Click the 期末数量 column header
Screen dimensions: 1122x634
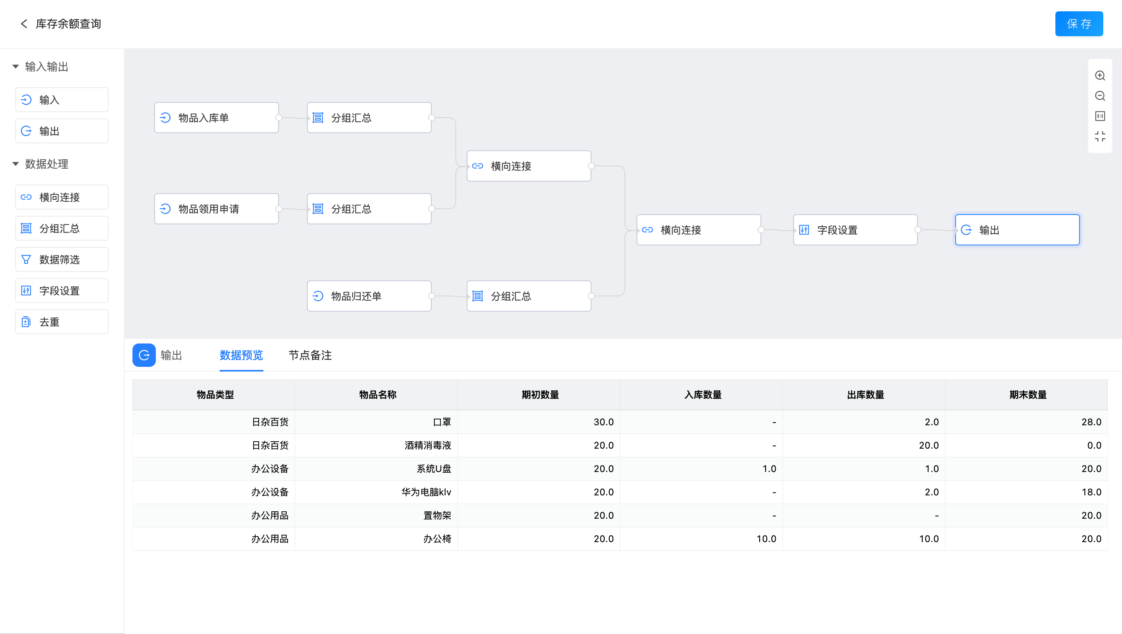pos(1027,394)
